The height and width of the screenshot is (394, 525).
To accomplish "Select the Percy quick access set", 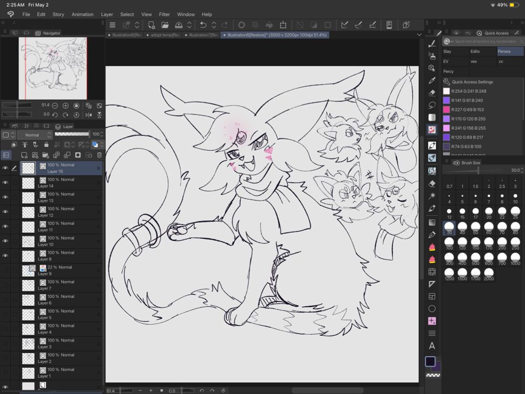I will pyautogui.click(x=455, y=71).
